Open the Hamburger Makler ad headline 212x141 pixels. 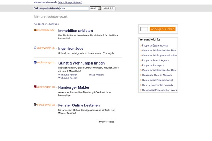coord(74,87)
